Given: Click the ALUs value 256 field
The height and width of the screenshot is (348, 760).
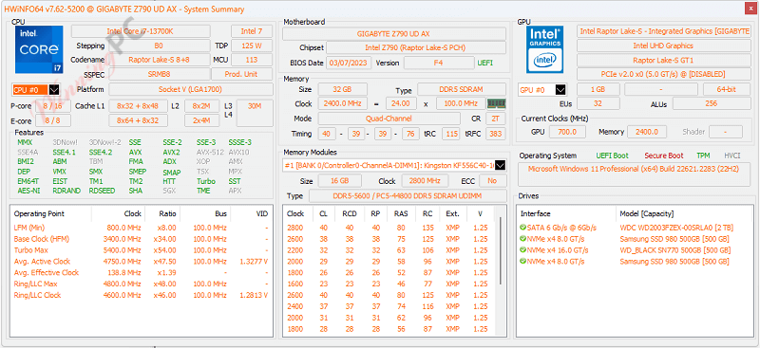Looking at the screenshot, I should point(711,103).
